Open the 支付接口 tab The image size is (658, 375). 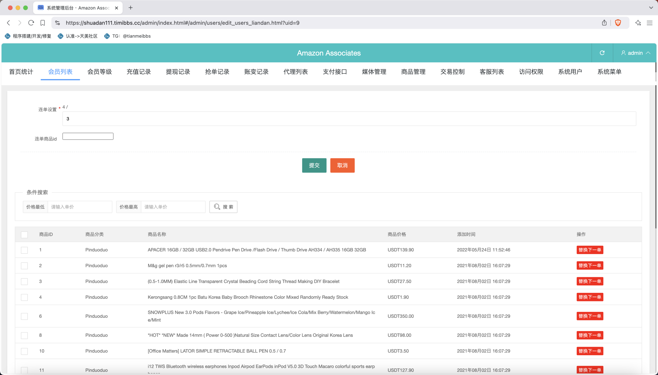tap(335, 72)
